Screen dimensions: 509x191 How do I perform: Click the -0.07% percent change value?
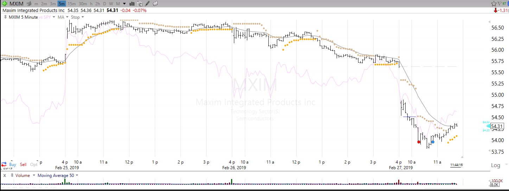click(139, 11)
